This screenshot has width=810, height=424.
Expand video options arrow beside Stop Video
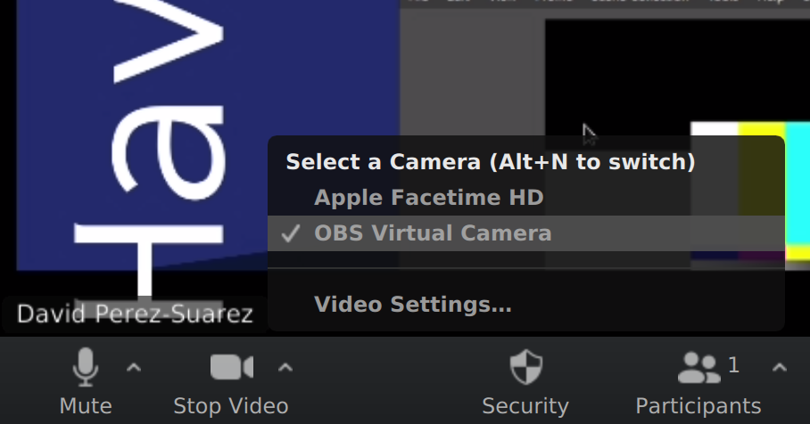point(285,367)
